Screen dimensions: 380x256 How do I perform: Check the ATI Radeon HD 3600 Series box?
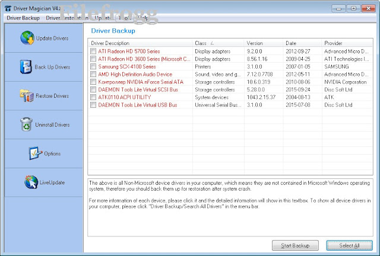(93, 59)
